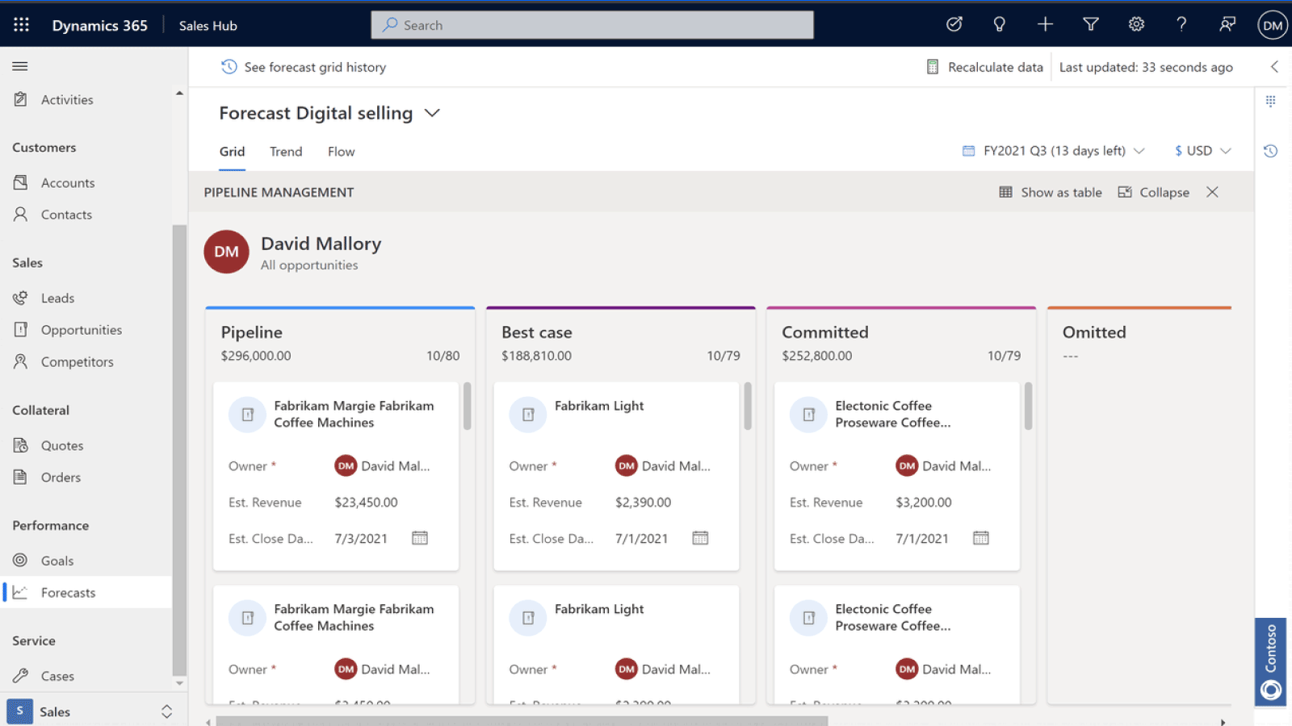Show pipeline management as table
Viewport: 1292px width, 726px height.
tap(1050, 192)
